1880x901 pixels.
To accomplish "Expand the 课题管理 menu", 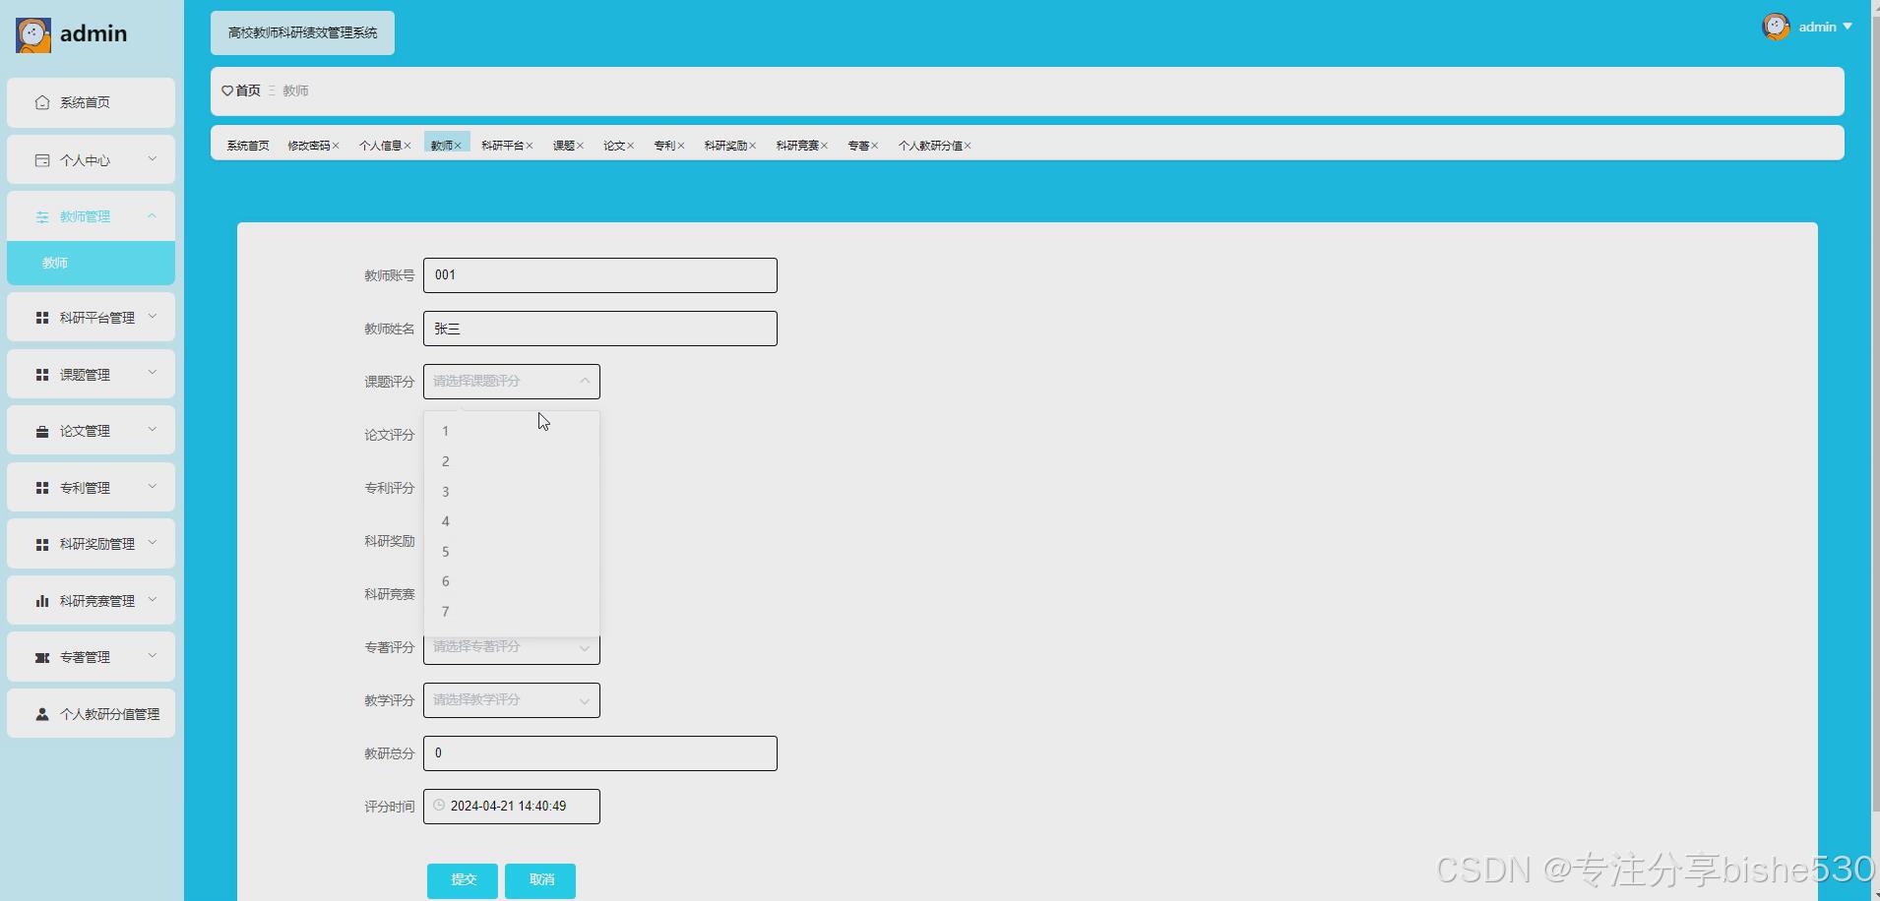I will point(153,373).
